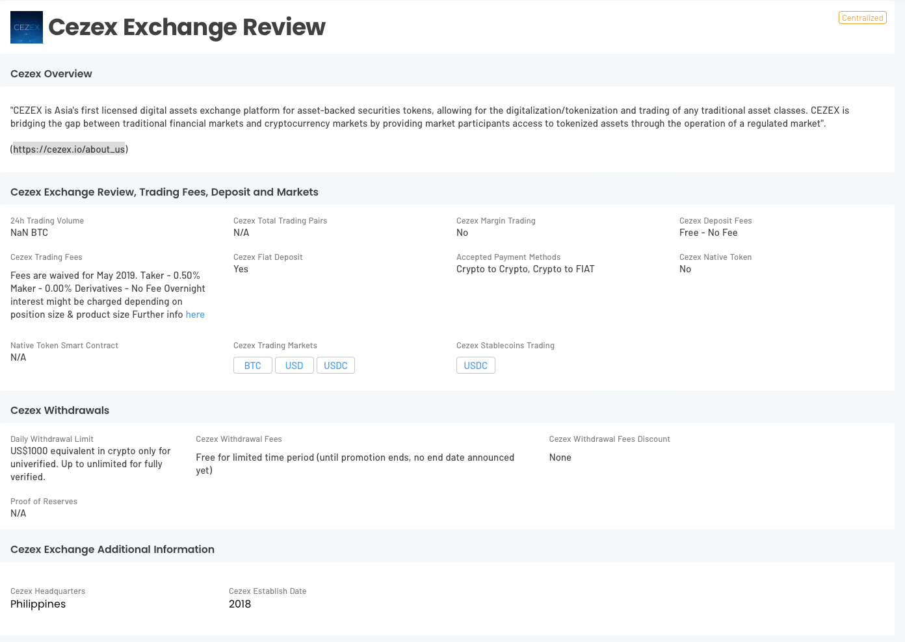Open the 'here' trading fees link
Image resolution: width=905 pixels, height=642 pixels.
point(195,315)
